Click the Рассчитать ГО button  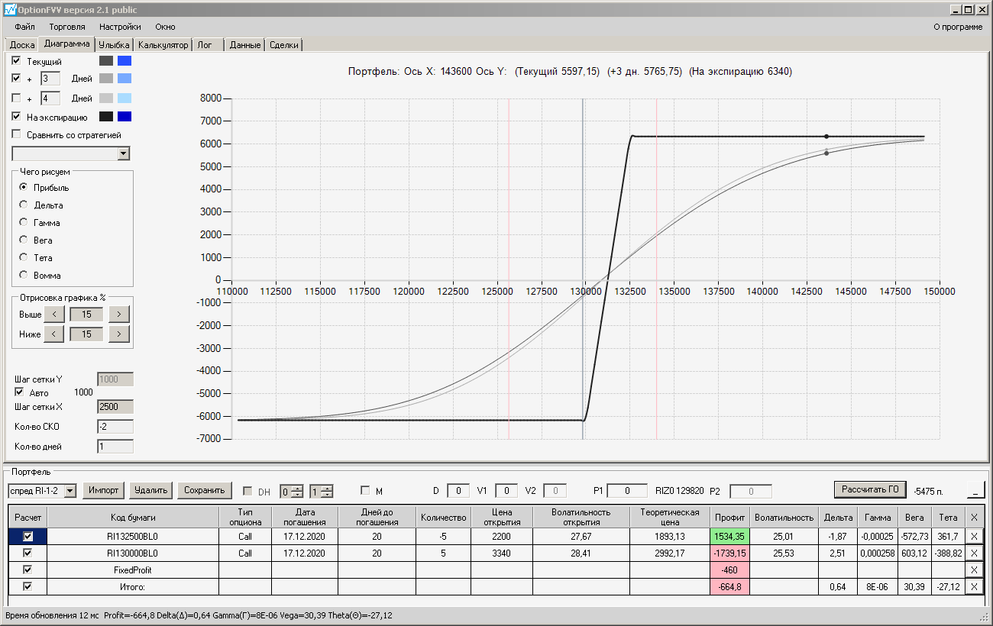(869, 489)
